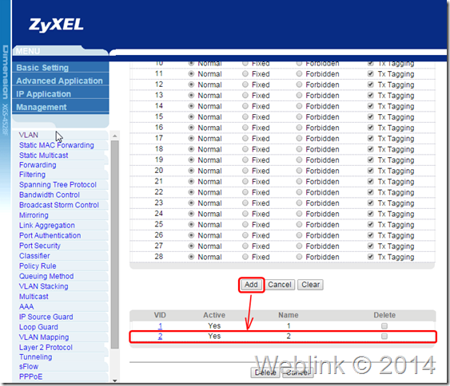The image size is (450, 386).
Task: Click the sidebar scroll down arrow
Action: [115, 380]
